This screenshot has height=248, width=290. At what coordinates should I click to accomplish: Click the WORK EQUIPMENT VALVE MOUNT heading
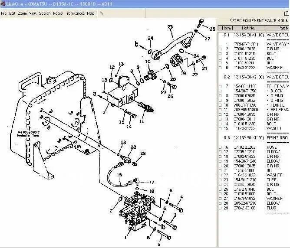pos(260,20)
